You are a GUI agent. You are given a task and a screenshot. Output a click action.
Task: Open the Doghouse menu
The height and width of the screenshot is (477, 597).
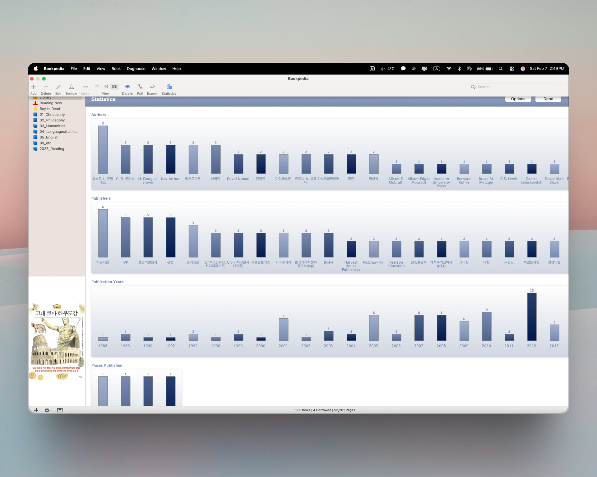point(136,69)
